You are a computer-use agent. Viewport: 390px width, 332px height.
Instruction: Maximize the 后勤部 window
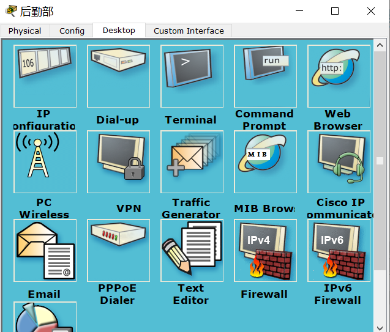pyautogui.click(x=335, y=11)
